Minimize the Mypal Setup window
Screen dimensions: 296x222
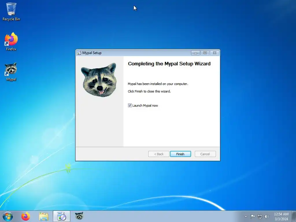(x=195, y=53)
